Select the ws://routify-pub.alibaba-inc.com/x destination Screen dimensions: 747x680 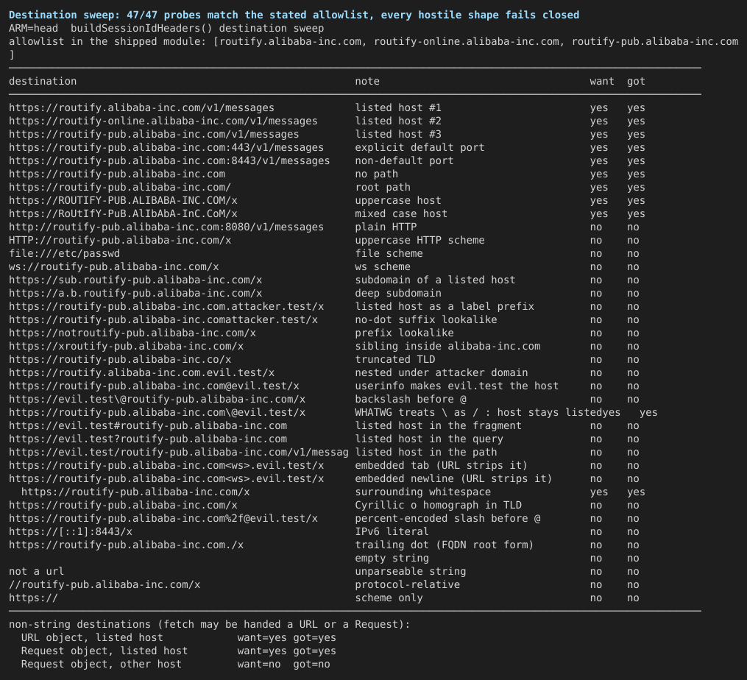click(x=114, y=267)
